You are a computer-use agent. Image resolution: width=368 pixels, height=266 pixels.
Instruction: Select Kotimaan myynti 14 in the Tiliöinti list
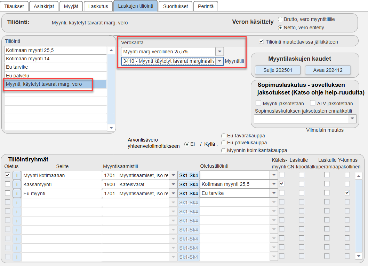[x=55, y=59]
